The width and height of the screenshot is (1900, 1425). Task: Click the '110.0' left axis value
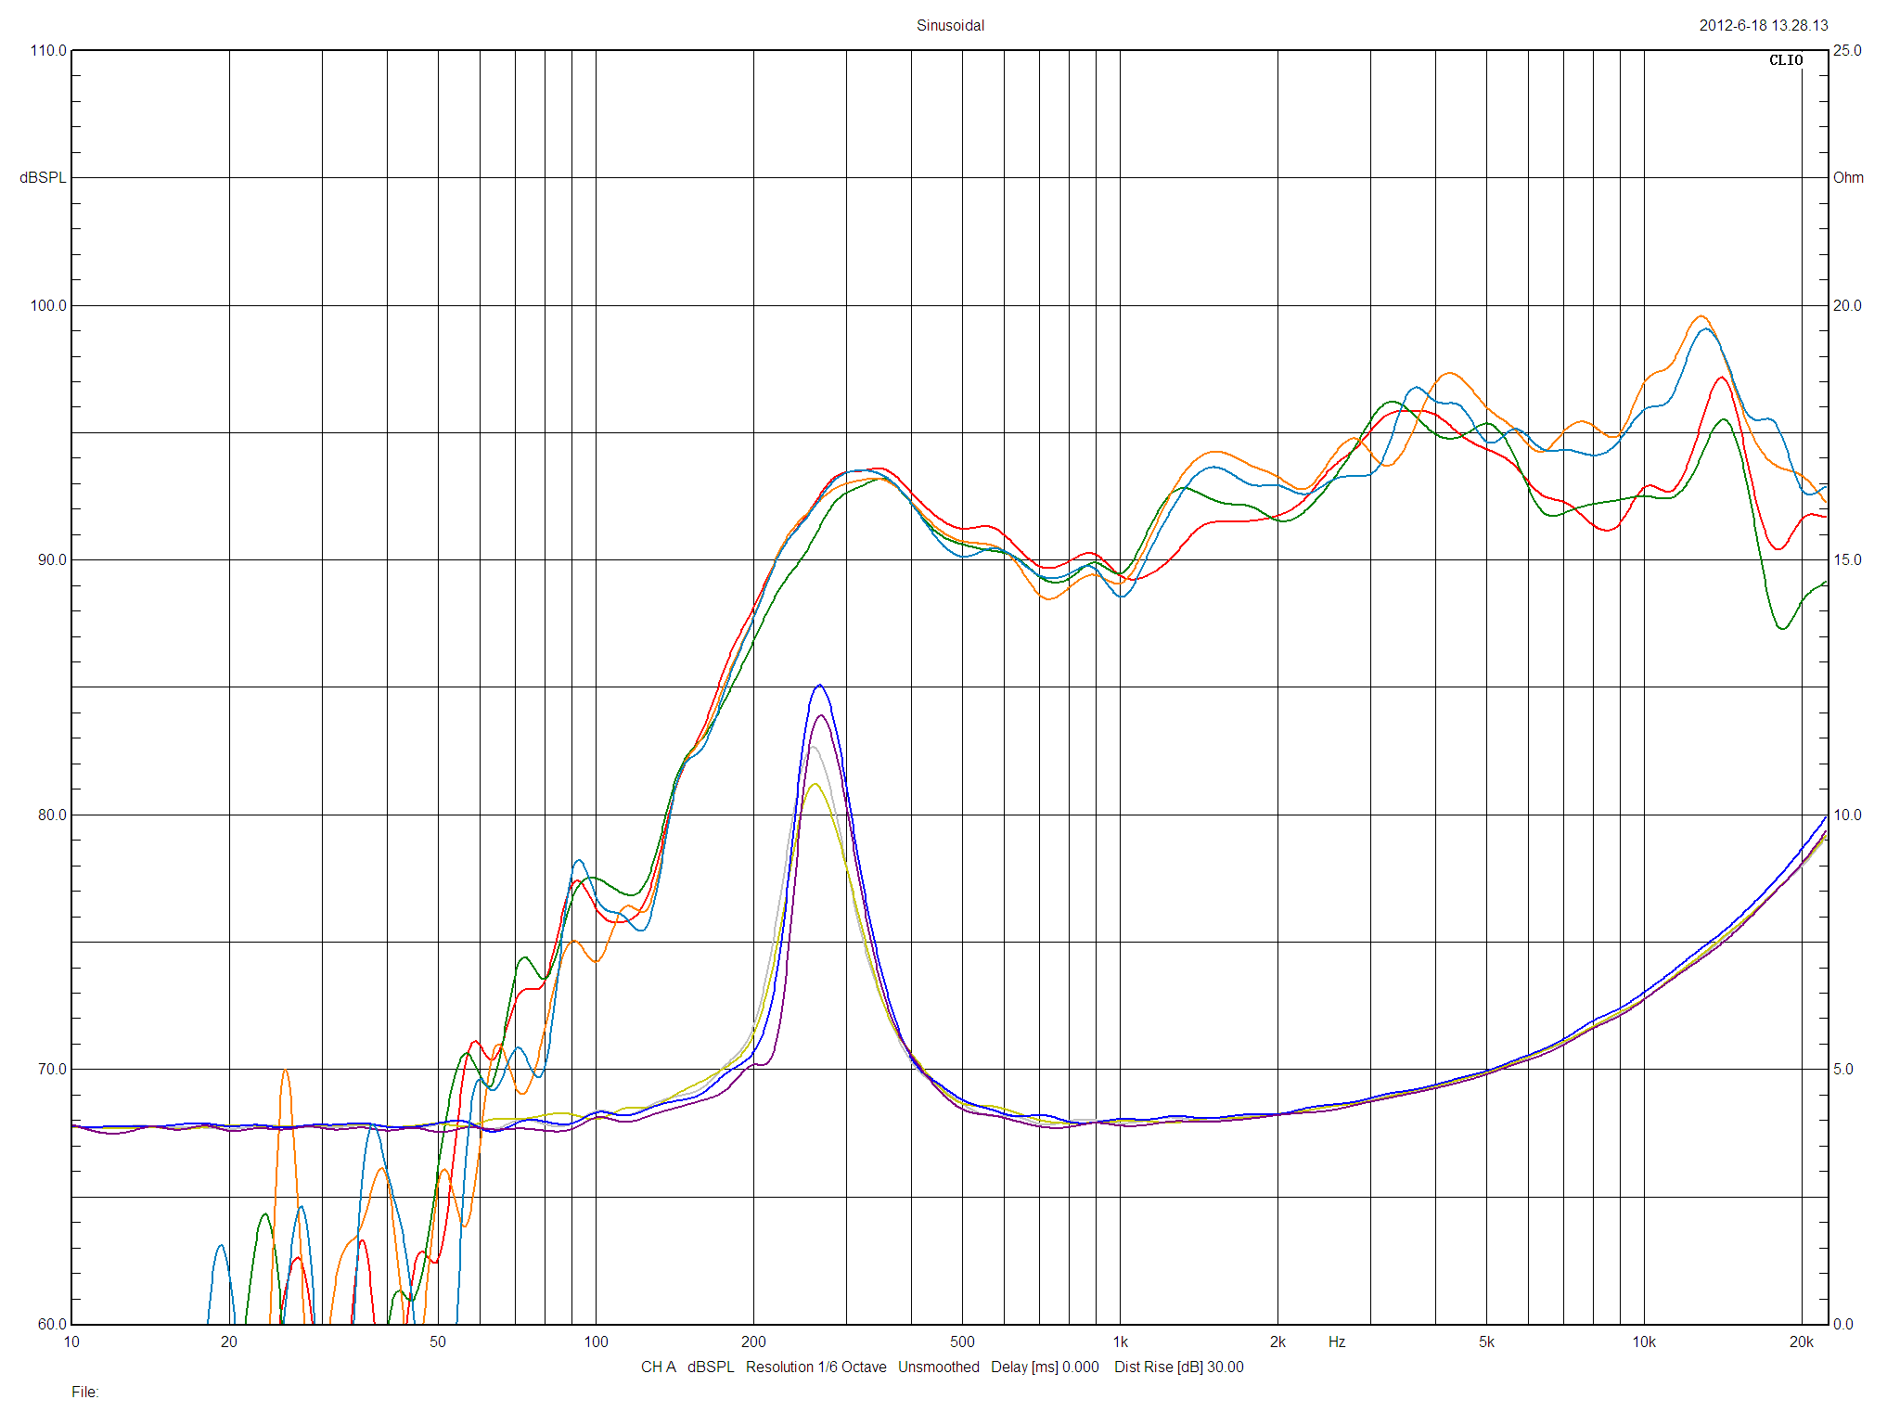[48, 50]
